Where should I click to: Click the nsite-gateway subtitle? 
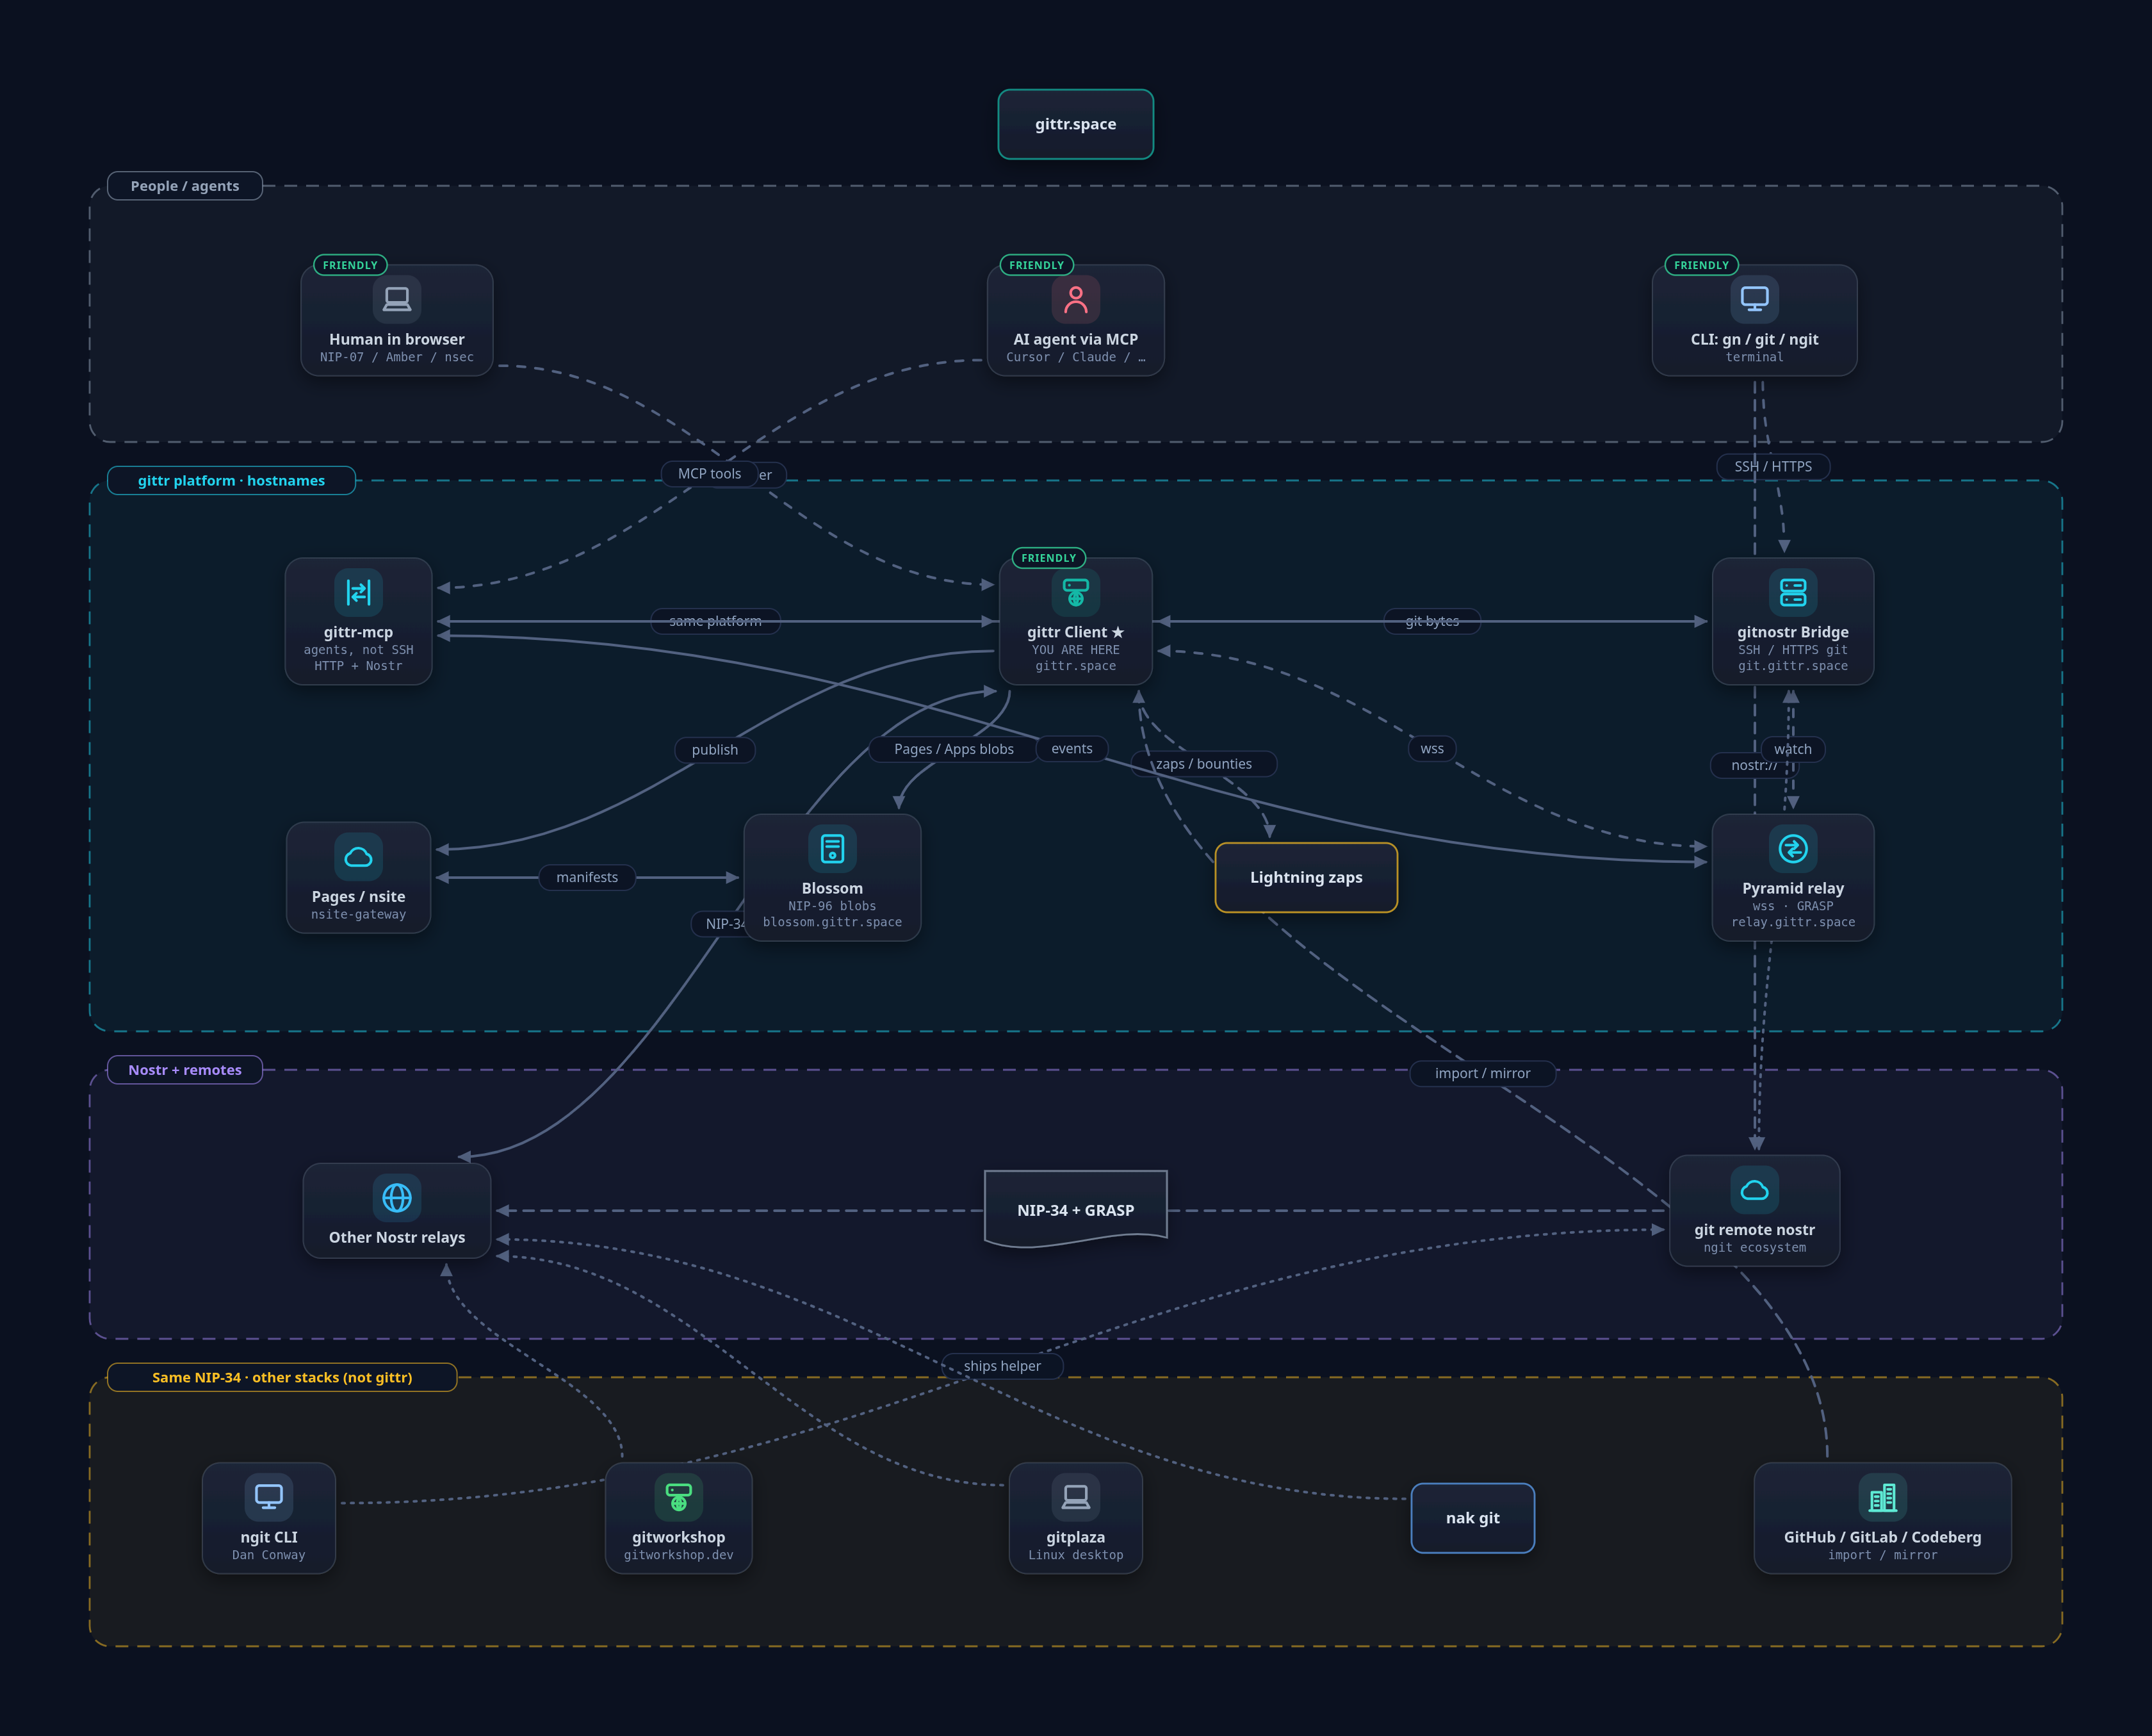point(358,914)
